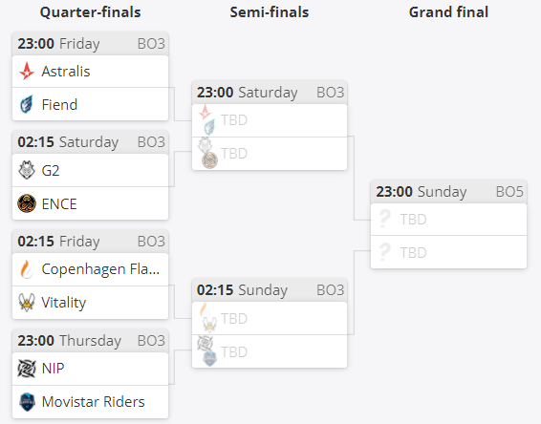The height and width of the screenshot is (424, 541).
Task: Click the Astralis red star logo
Action: click(x=27, y=72)
